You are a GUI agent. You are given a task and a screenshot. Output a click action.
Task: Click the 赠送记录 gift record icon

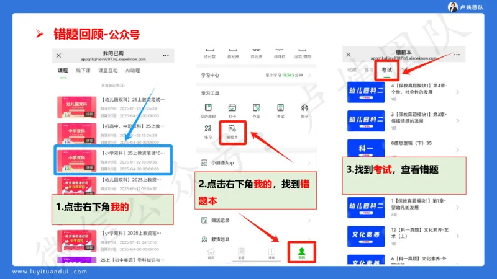click(204, 220)
